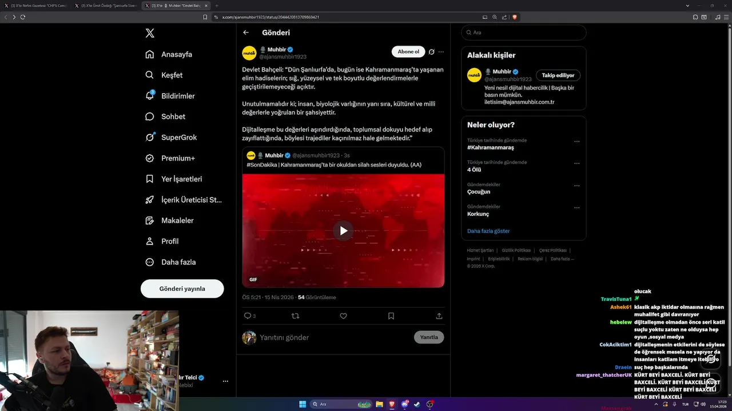Screen dimensions: 732x411
Task: Open Hizmet Şartları footer link
Action: [x=480, y=251]
